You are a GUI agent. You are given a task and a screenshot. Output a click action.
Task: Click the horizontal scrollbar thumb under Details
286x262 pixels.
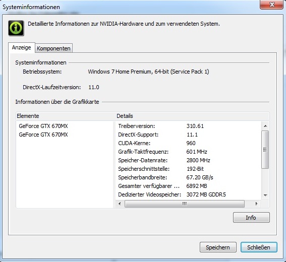tap(185, 204)
